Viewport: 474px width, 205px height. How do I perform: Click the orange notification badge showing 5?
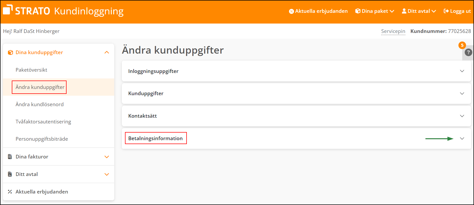(x=462, y=45)
